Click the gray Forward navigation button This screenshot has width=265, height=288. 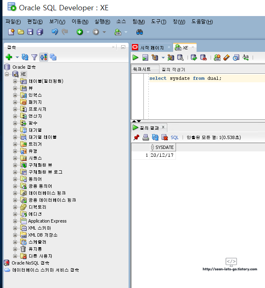[x=96, y=32]
